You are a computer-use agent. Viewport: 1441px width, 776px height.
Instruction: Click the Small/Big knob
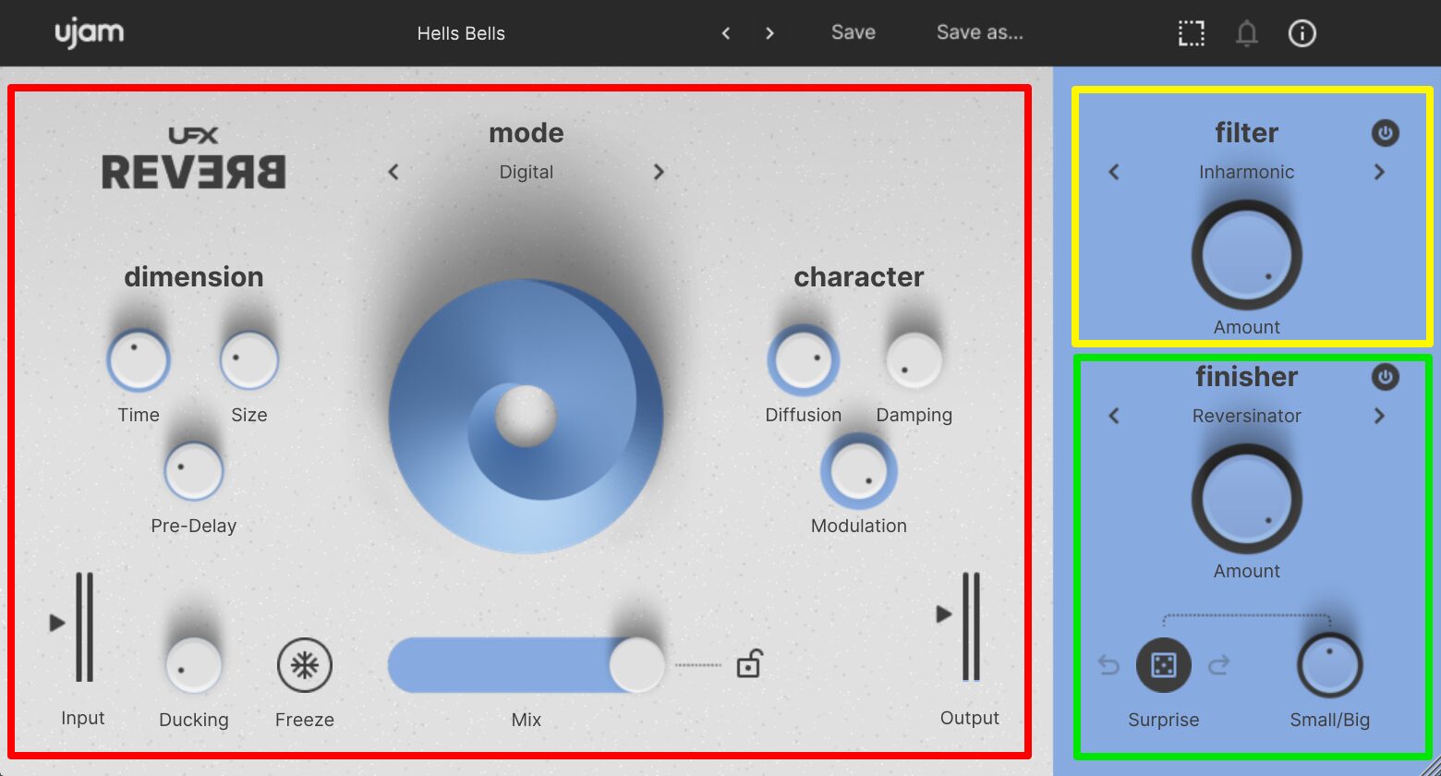(1330, 665)
